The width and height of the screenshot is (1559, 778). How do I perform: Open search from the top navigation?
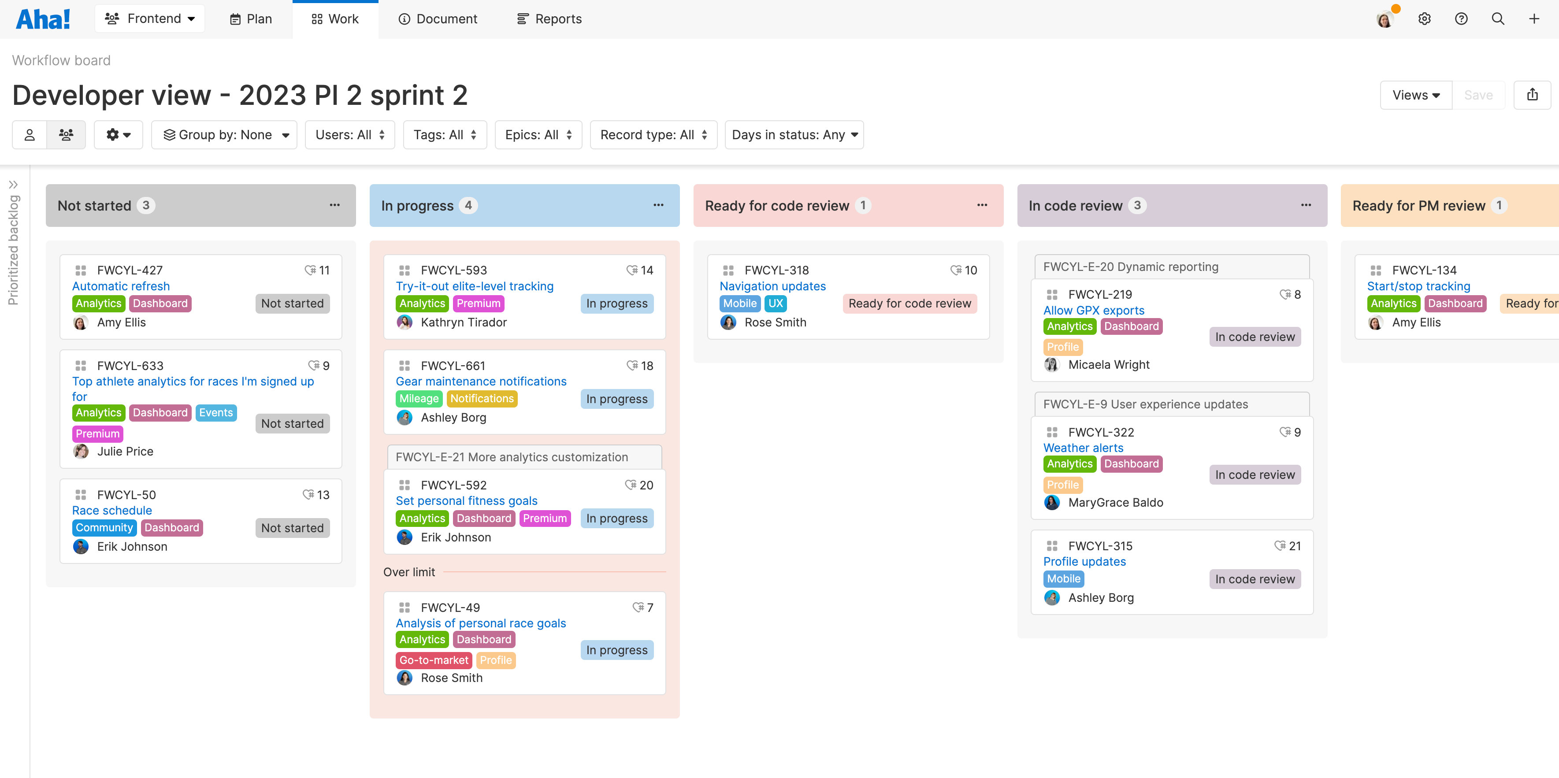[x=1497, y=19]
